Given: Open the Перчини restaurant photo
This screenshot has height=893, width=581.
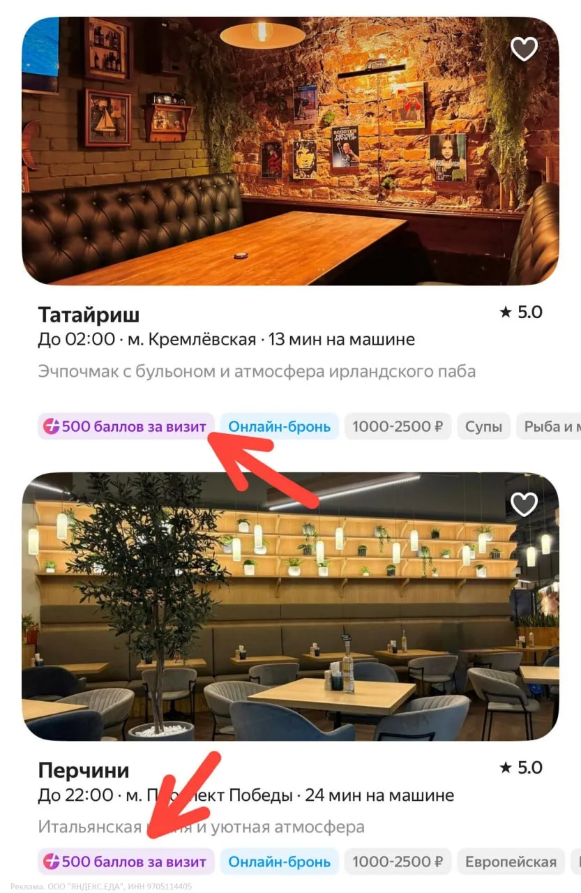Looking at the screenshot, I should (x=290, y=606).
